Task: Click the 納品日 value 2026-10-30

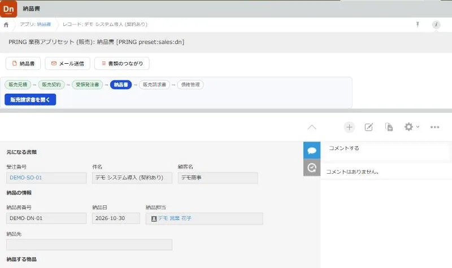Action: tap(116, 218)
